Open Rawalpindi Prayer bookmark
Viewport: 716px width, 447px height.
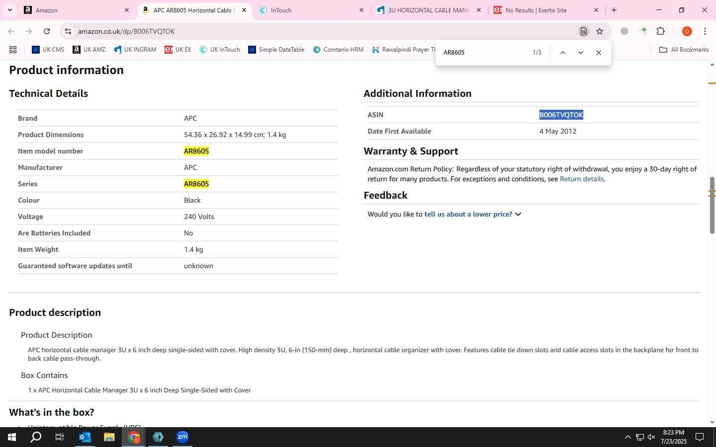coord(403,50)
